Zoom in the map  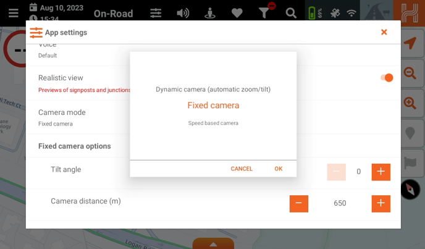point(410,103)
